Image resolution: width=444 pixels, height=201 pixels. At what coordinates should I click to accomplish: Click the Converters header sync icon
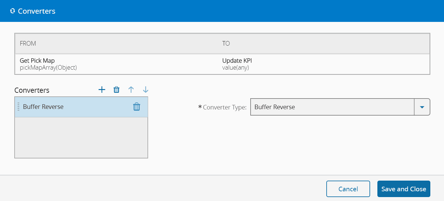(12, 11)
